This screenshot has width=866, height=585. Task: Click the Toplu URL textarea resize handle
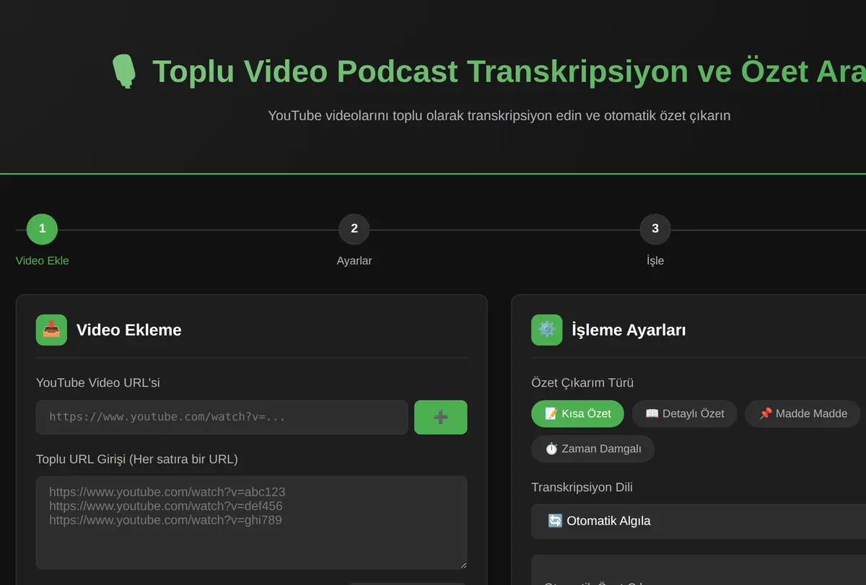tap(463, 564)
